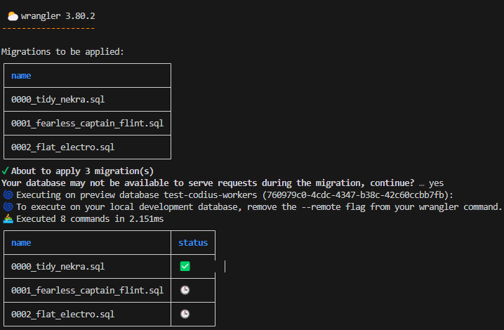This screenshot has height=330, width=504.
Task: Click 0001_fearless_captain_flint.sql in the status table
Action: tap(88, 291)
